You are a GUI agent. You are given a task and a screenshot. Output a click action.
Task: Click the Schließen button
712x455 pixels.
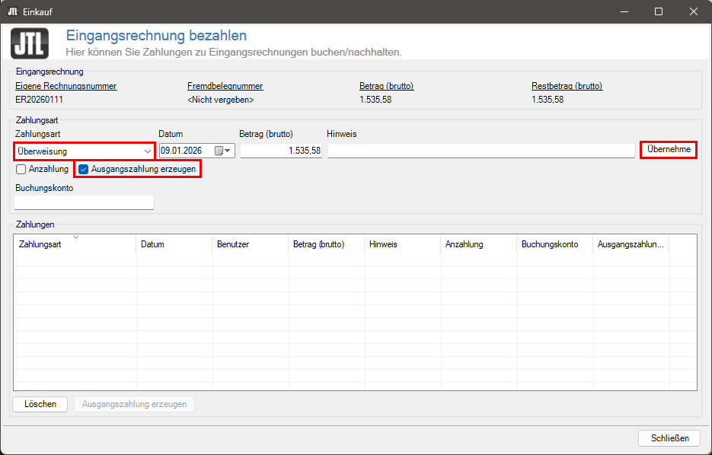pyautogui.click(x=669, y=437)
